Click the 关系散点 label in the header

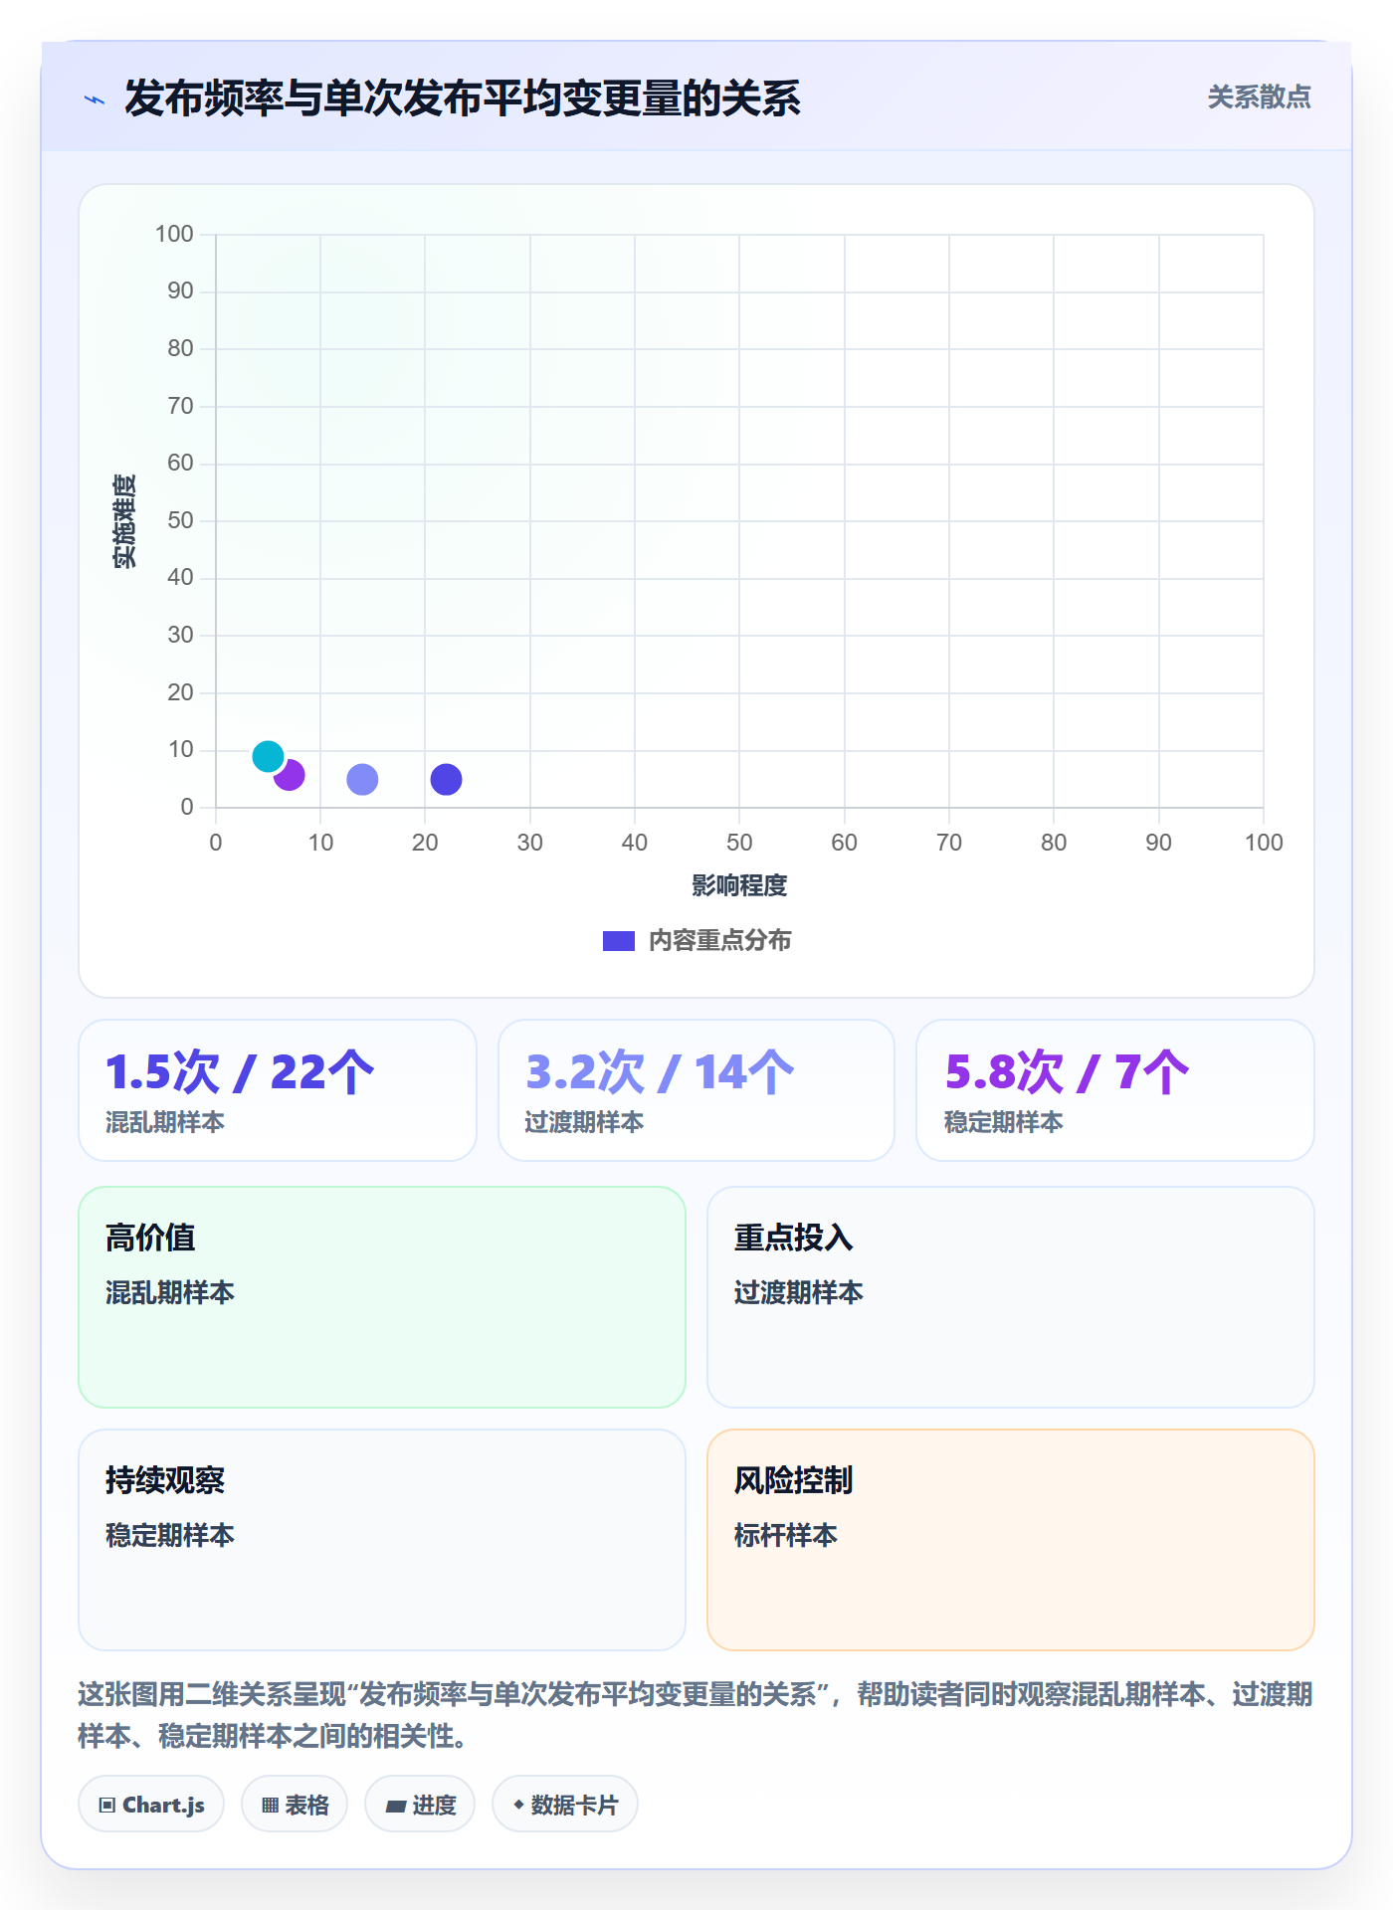[x=1259, y=97]
